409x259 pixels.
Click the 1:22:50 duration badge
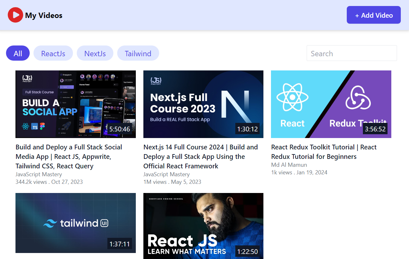(x=248, y=252)
